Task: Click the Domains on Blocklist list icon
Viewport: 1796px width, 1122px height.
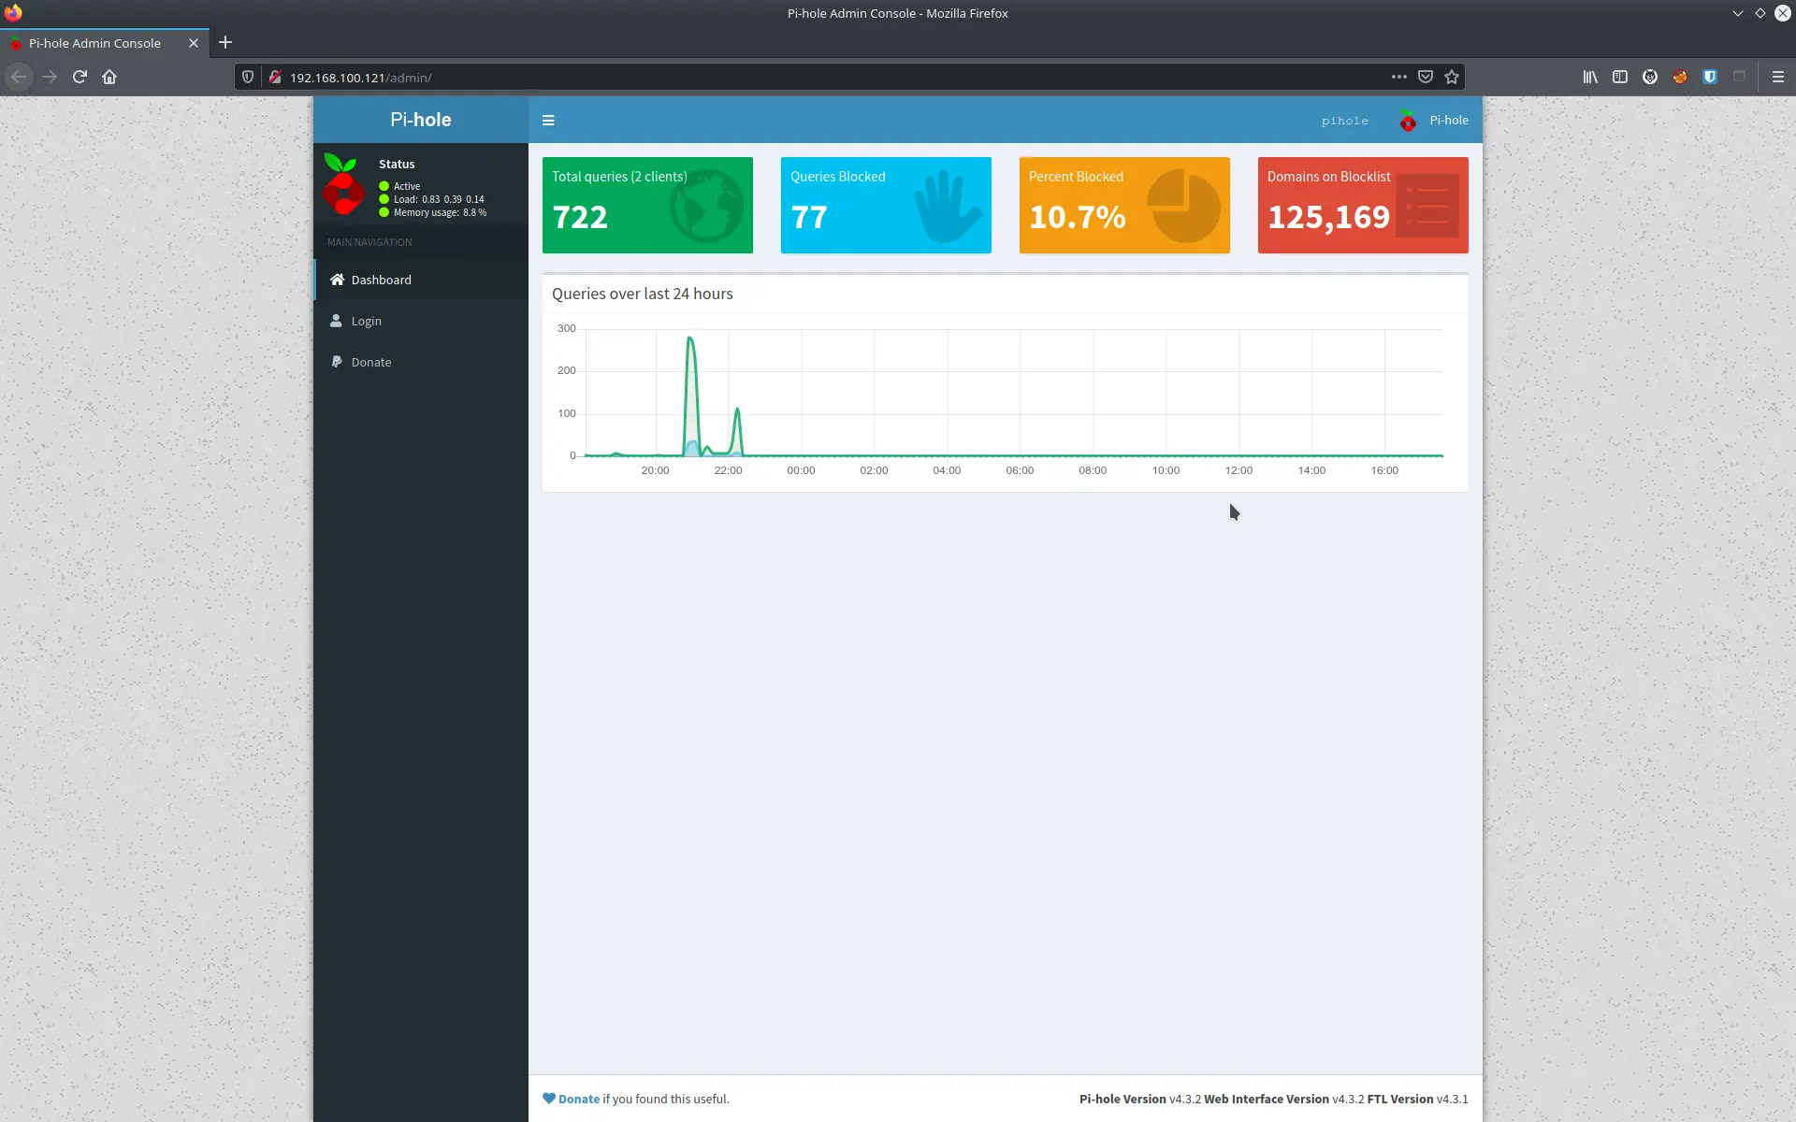Action: coord(1427,207)
